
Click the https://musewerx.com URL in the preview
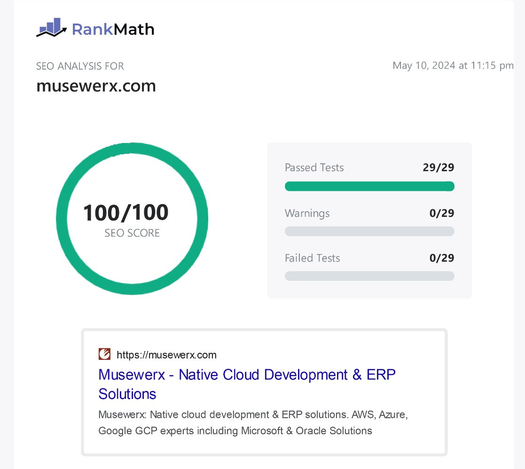pyautogui.click(x=166, y=355)
